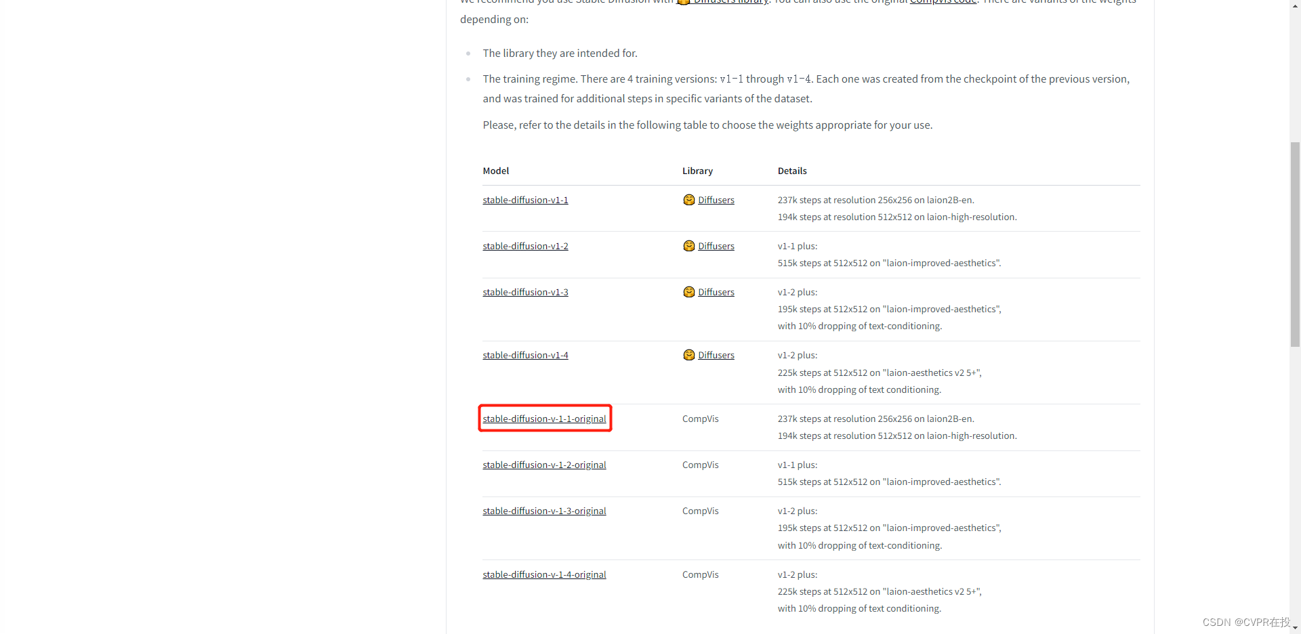
Task: Open the stable-diffusion-v1-2 model link
Action: tap(525, 246)
